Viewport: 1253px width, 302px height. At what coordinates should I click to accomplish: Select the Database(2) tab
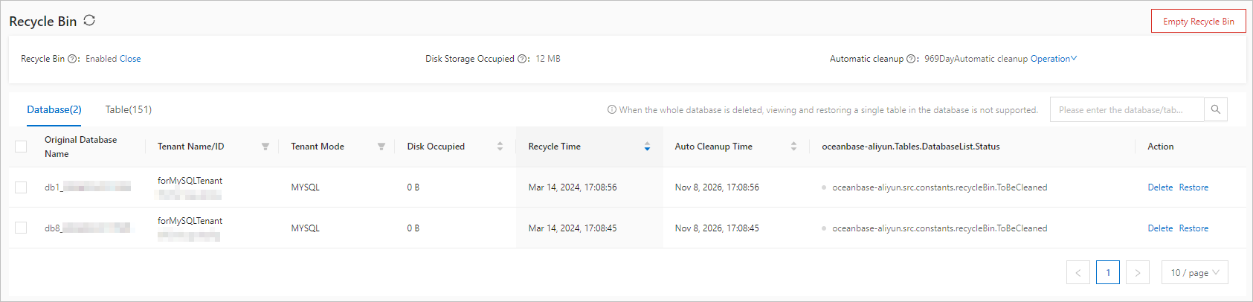pyautogui.click(x=54, y=109)
